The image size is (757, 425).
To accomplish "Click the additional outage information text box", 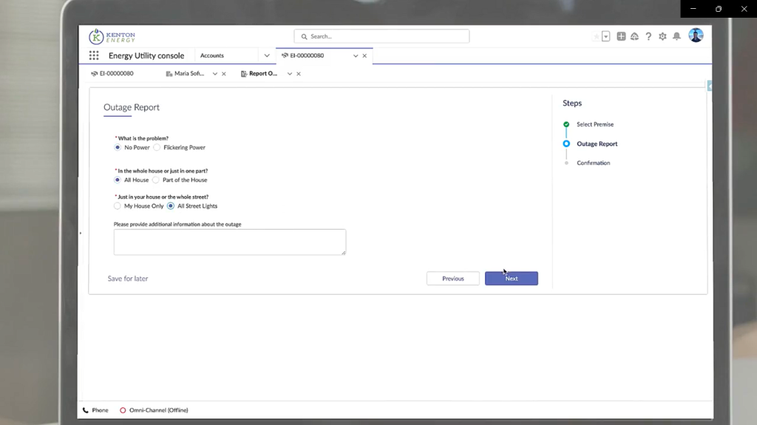I will pos(229,242).
